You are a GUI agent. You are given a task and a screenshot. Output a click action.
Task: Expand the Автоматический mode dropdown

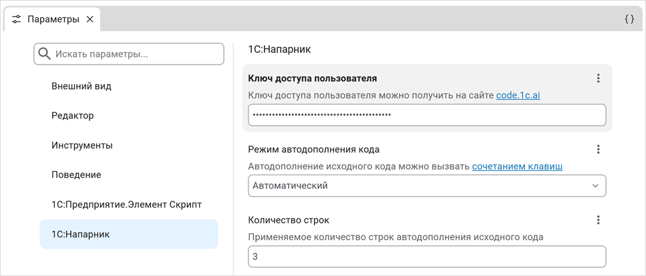point(427,185)
